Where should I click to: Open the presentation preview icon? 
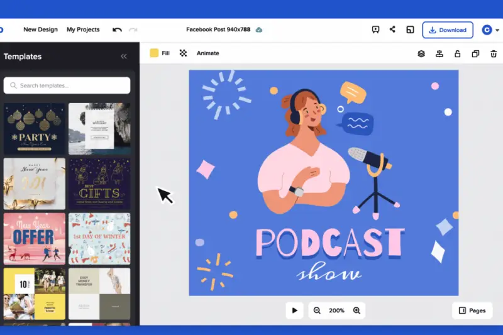coord(375,30)
